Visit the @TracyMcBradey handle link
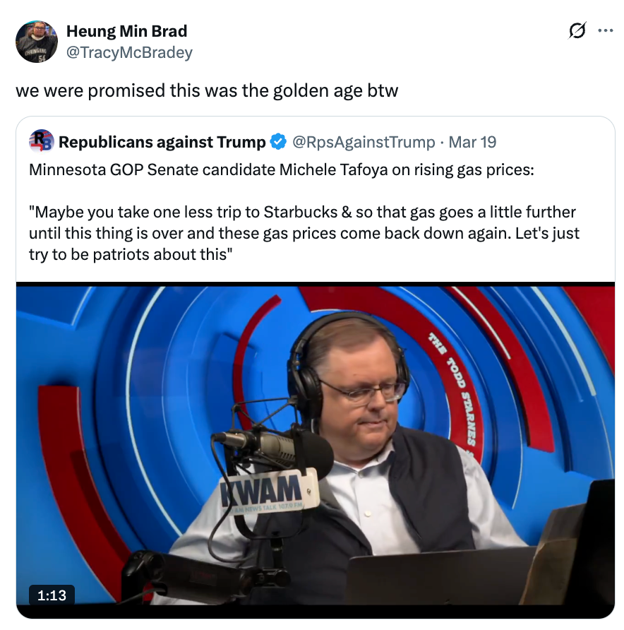The height and width of the screenshot is (630, 624). [x=128, y=52]
